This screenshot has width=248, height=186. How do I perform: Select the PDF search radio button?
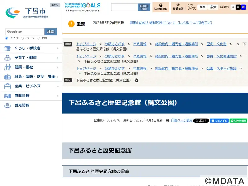39,38
